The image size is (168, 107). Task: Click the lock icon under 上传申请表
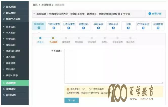pyautogui.click(x=69, y=28)
